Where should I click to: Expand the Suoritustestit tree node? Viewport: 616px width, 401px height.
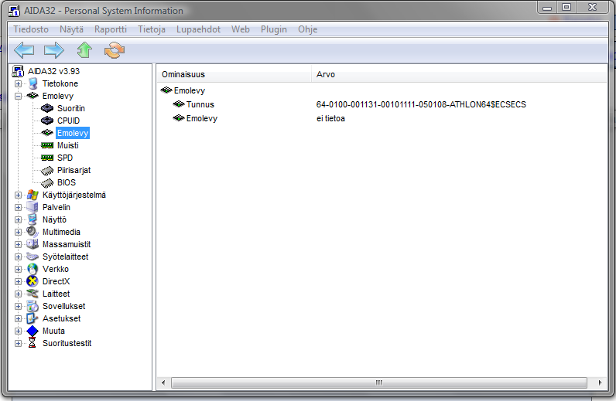tap(18, 343)
